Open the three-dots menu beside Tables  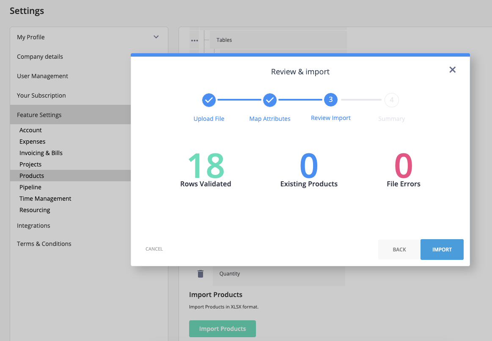point(195,41)
